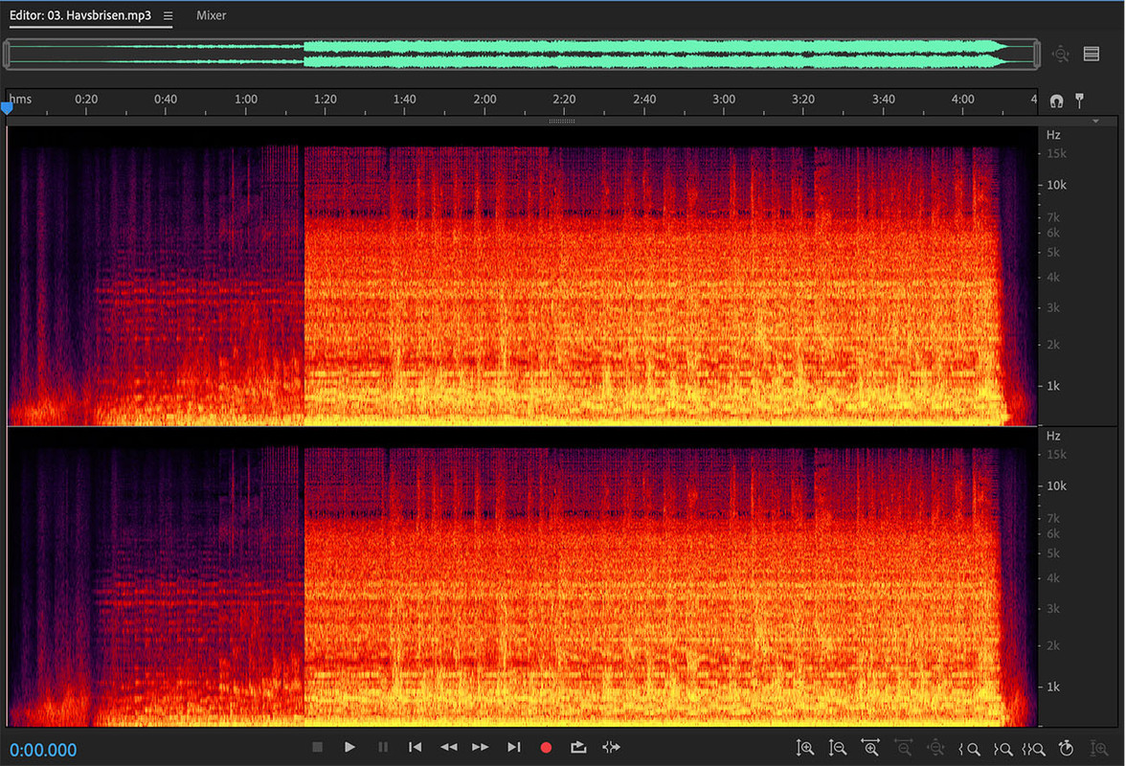Click the top channel Hz label
This screenshot has height=766, width=1126.
[1053, 135]
